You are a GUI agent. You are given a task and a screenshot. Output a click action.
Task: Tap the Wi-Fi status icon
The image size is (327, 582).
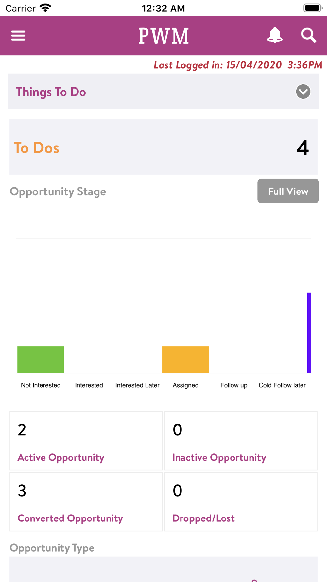tap(45, 8)
